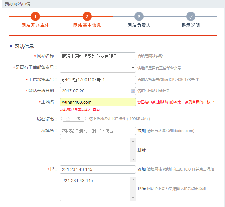The image size is (225, 207).
Task: Click scroll-down arrow of 从域名 list box
Action: 133,159
